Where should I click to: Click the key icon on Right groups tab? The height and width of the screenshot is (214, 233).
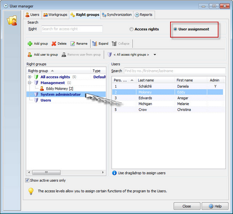coord(73,15)
